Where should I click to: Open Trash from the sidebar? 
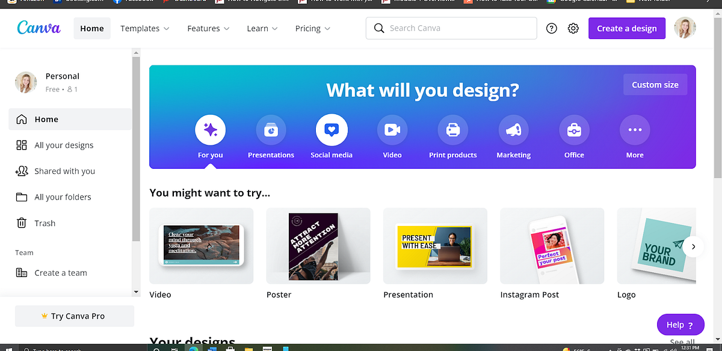(43, 223)
